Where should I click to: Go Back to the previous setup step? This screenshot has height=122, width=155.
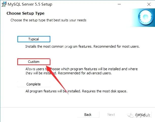click(x=88, y=115)
